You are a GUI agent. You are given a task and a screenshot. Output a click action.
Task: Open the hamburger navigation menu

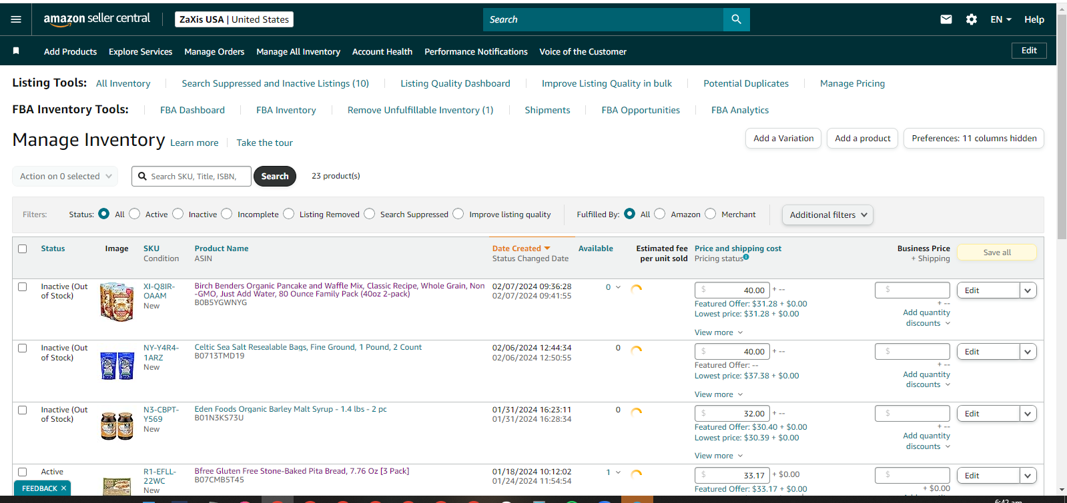coord(16,19)
